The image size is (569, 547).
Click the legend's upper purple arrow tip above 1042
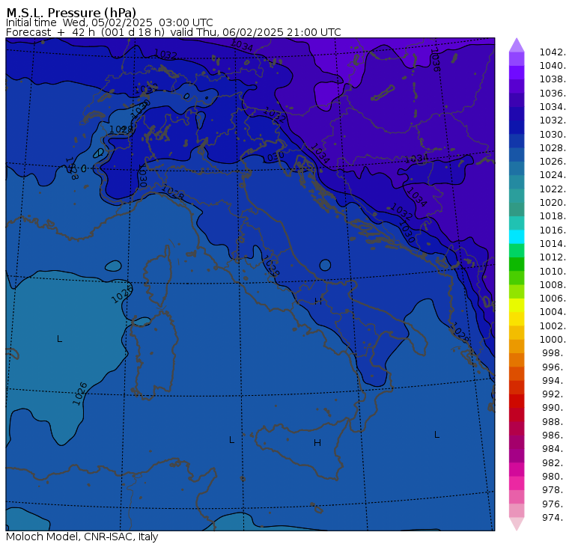pyautogui.click(x=517, y=45)
